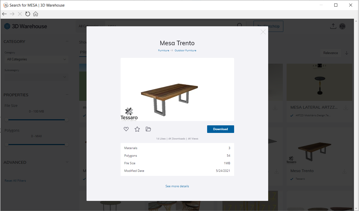The height and width of the screenshot is (211, 359).
Task: Minimize the 3D Warehouse window
Action: 321,5
